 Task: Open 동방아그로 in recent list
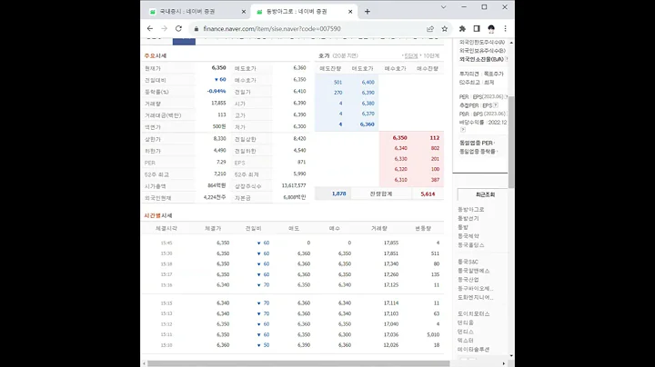471,209
